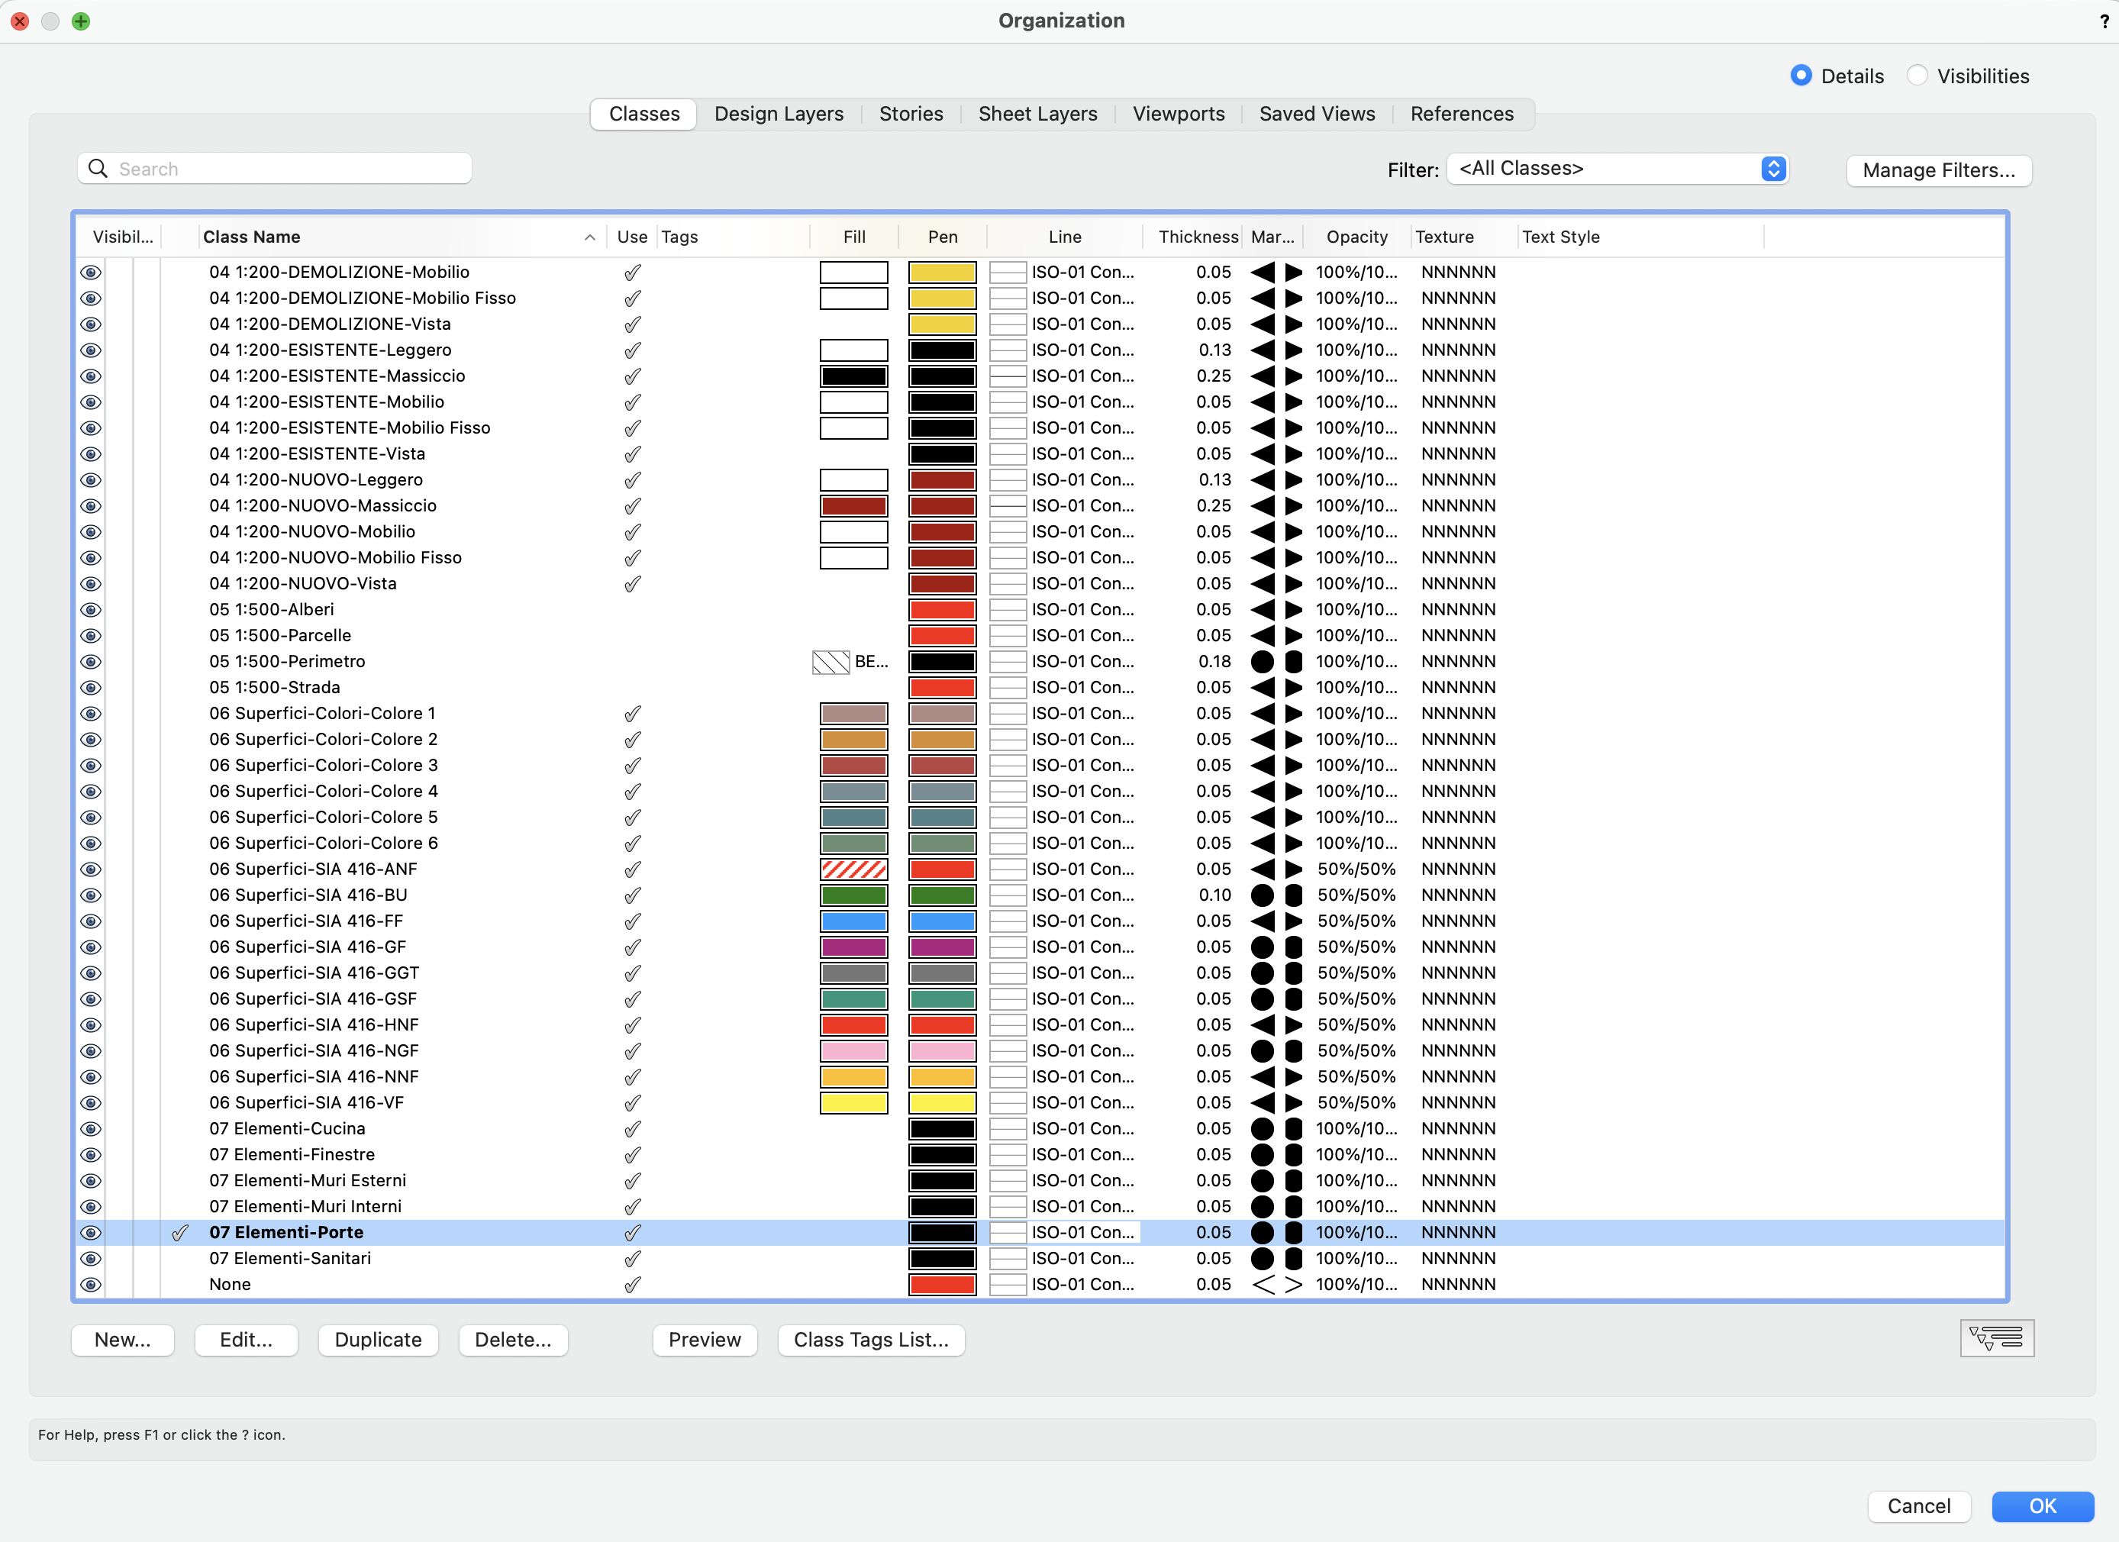2119x1542 pixels.
Task: Sort by the Class Name column header arrow
Action: (589, 237)
